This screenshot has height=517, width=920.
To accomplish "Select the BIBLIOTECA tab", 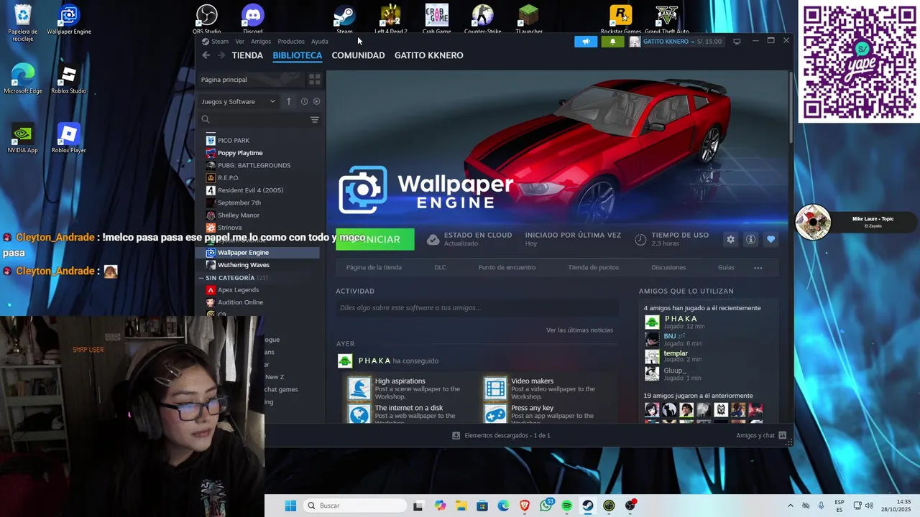I will click(297, 55).
